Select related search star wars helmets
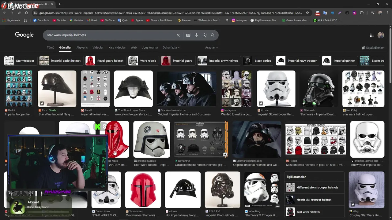The height and width of the screenshot is (220, 392). point(314,212)
